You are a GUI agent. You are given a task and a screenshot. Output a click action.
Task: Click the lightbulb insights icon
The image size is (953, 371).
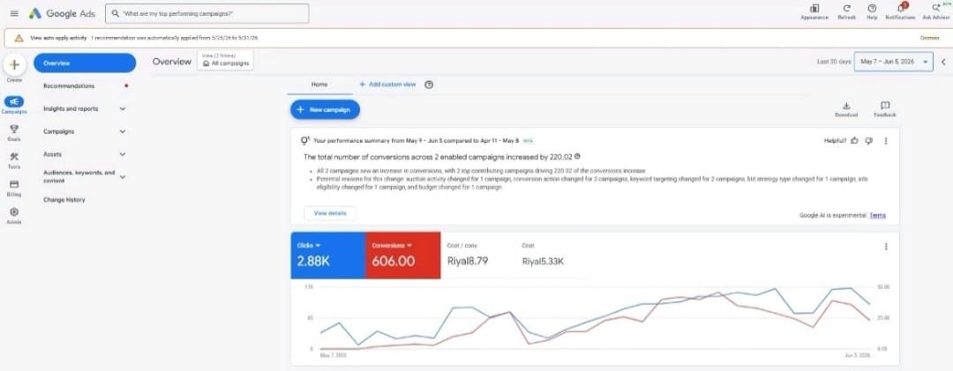pyautogui.click(x=306, y=141)
